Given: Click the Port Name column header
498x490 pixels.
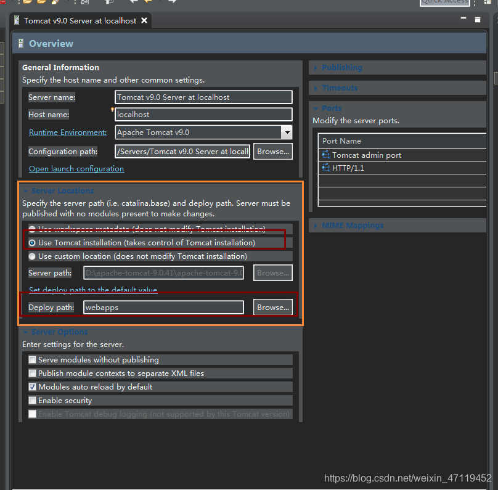Looking at the screenshot, I should coord(402,141).
